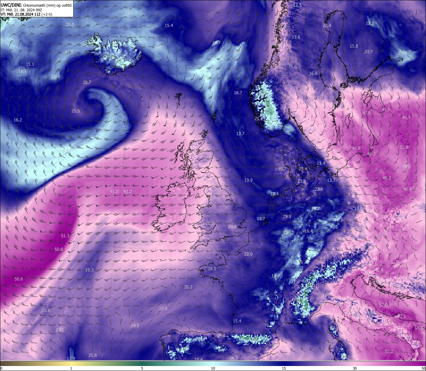Click the map value '12.5'
Image resolution: width=426 pixels, height=371 pixels.
point(297,5)
